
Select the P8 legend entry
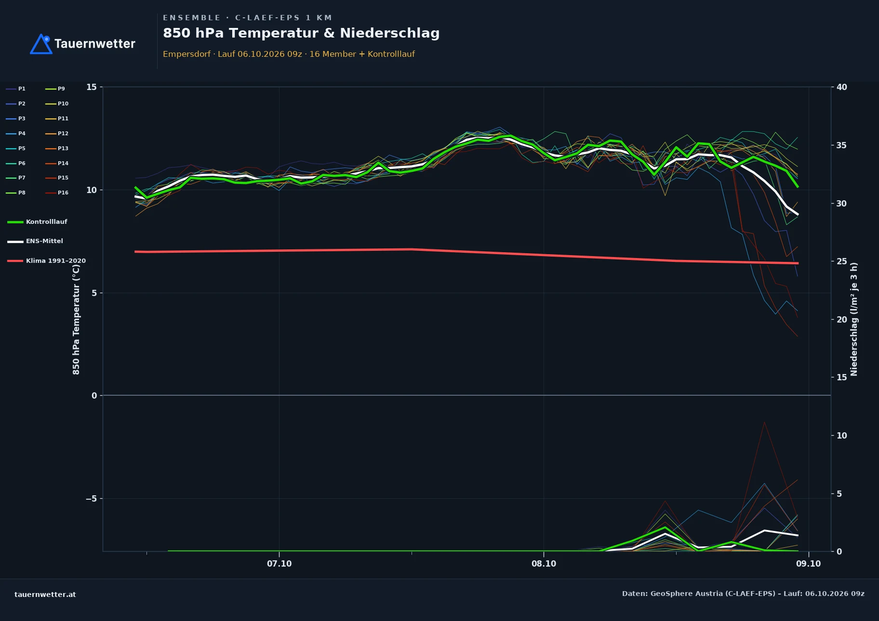[16, 193]
